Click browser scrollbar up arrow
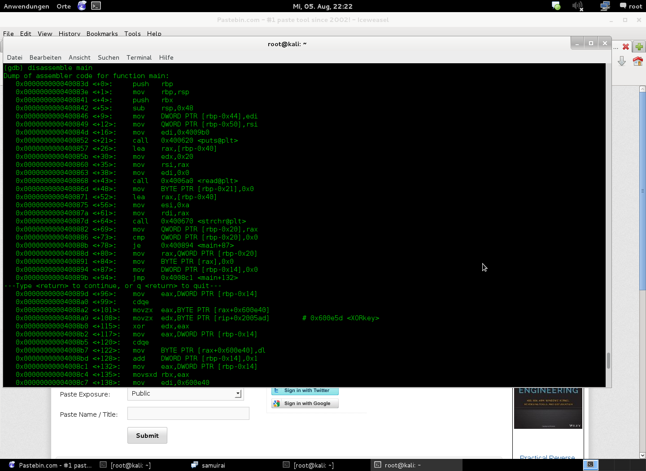The width and height of the screenshot is (646, 471). [642, 89]
